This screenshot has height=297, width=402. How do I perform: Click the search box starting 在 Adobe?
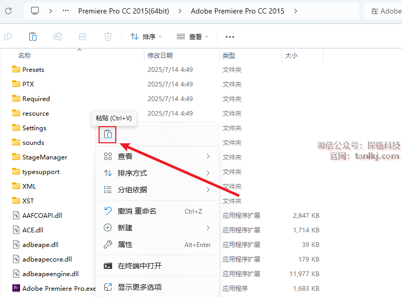click(383, 11)
